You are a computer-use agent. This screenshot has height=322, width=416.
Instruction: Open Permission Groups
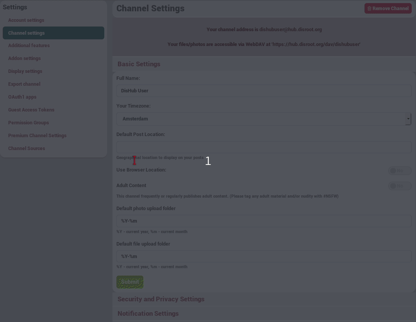tap(28, 122)
